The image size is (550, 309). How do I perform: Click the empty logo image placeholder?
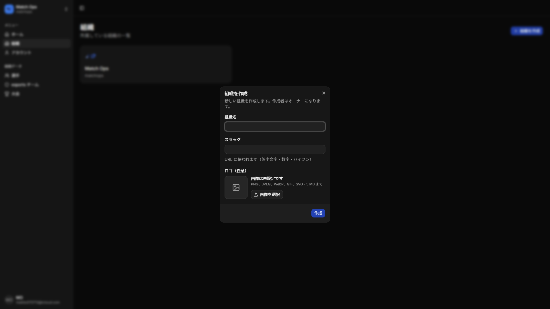coord(236,187)
